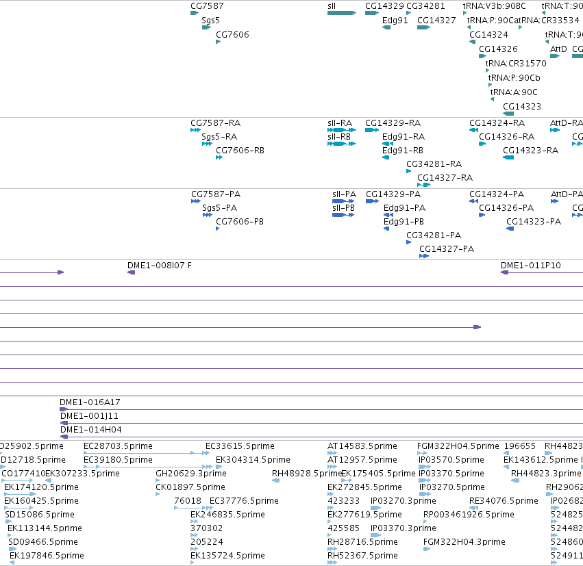Screen dimensions: 583x566
Task: Click the sll-PA protein label
Action: click(344, 194)
